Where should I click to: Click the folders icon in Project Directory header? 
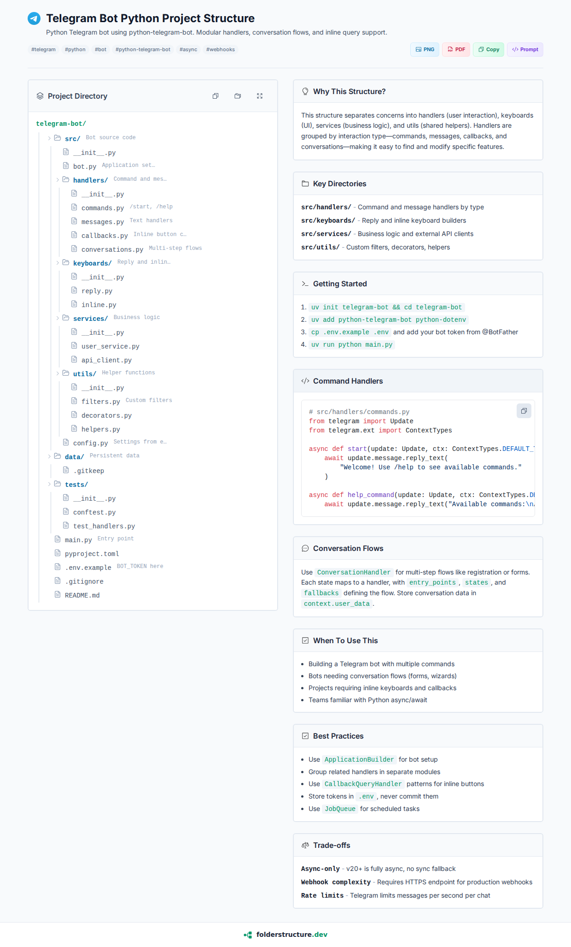pos(238,96)
